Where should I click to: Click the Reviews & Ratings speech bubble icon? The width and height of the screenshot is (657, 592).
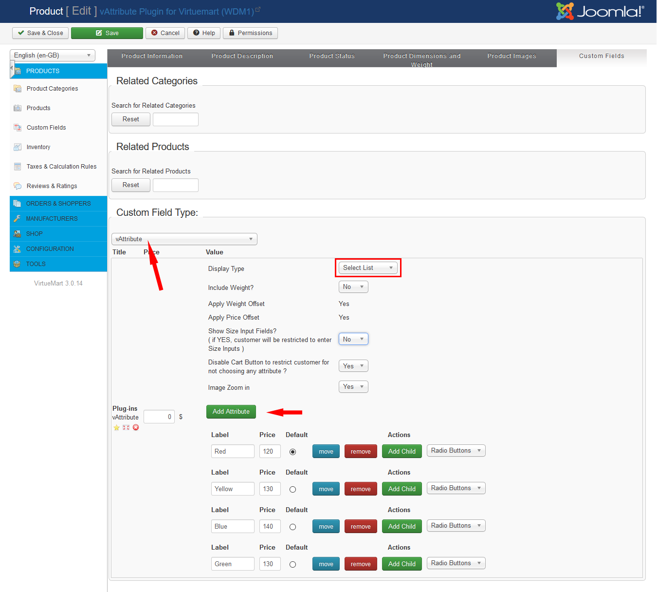click(x=18, y=186)
